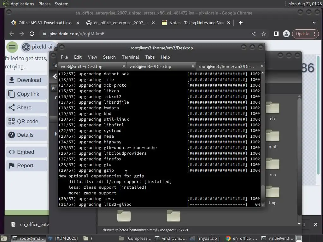This screenshot has height=242, width=323.
Task: Click the terminal scrollbar thumb
Action: point(263,193)
